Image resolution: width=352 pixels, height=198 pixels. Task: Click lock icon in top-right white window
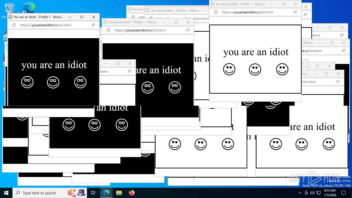[216, 12]
